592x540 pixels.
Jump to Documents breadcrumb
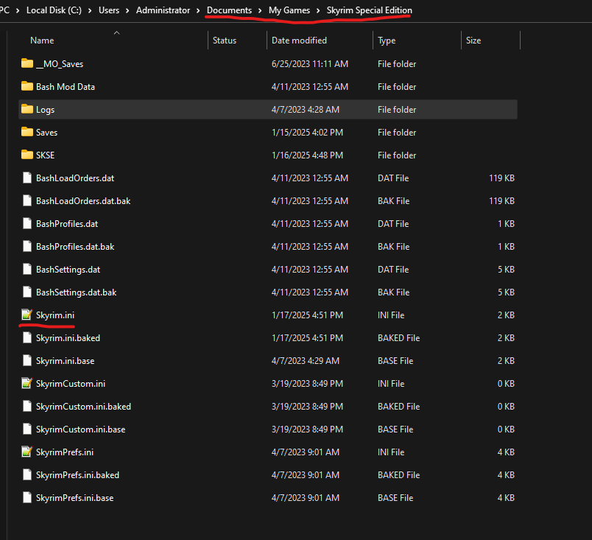pos(229,10)
